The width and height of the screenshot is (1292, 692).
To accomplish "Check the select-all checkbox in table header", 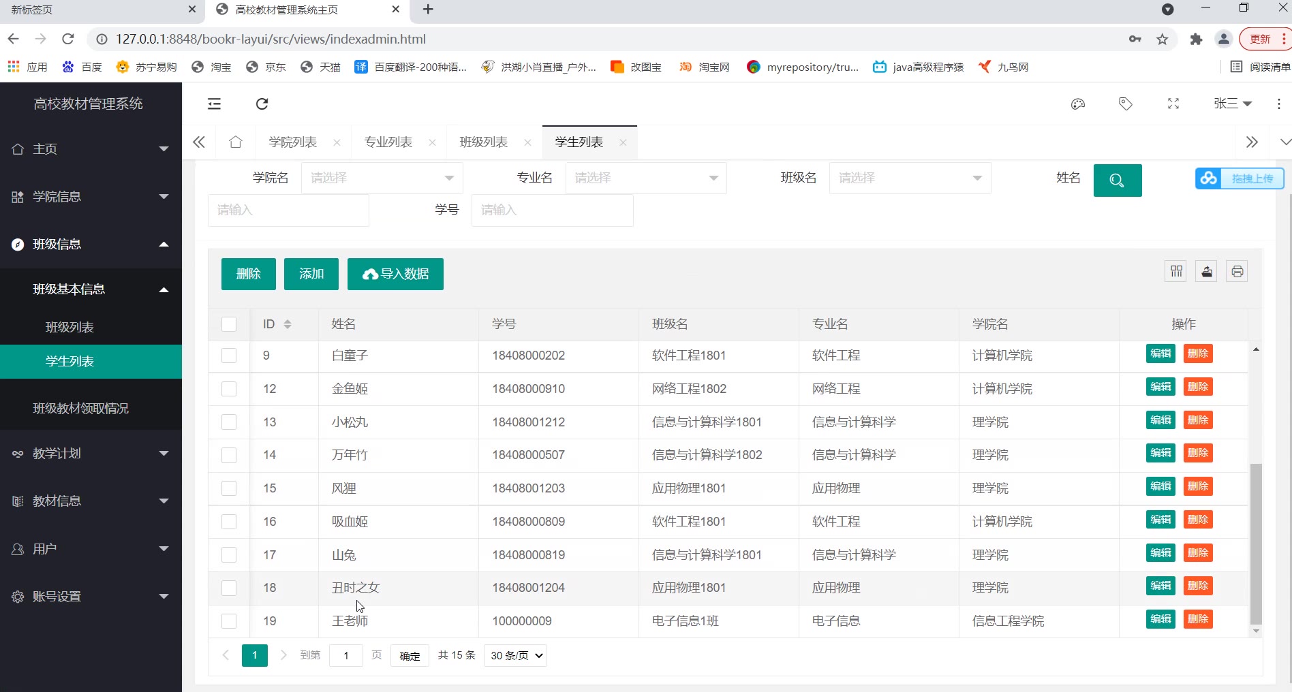I will pyautogui.click(x=229, y=324).
